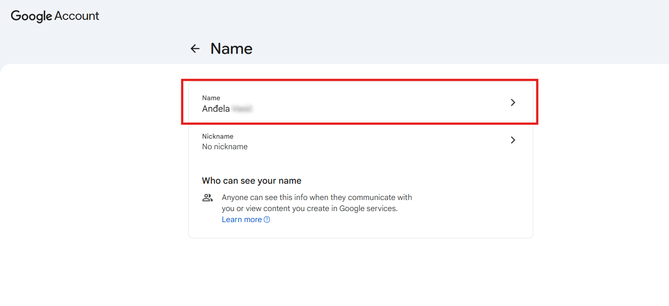
Task: Open the Google Account logo
Action: tap(55, 16)
